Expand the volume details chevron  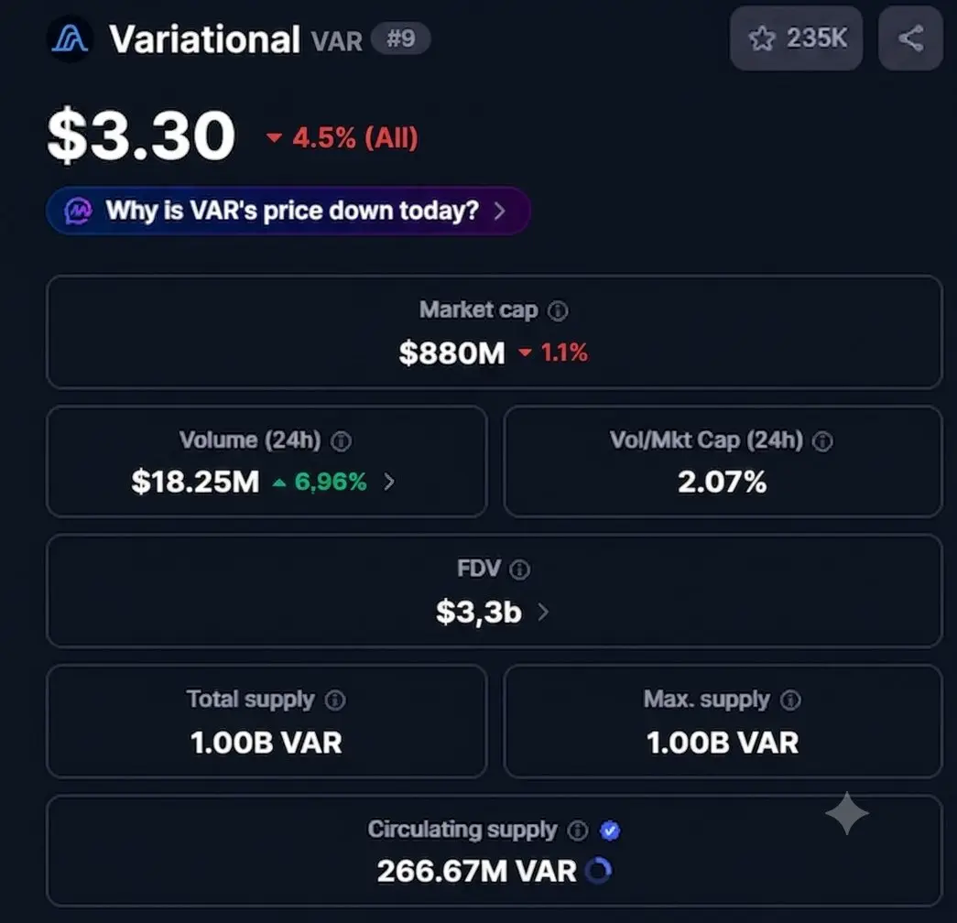389,483
